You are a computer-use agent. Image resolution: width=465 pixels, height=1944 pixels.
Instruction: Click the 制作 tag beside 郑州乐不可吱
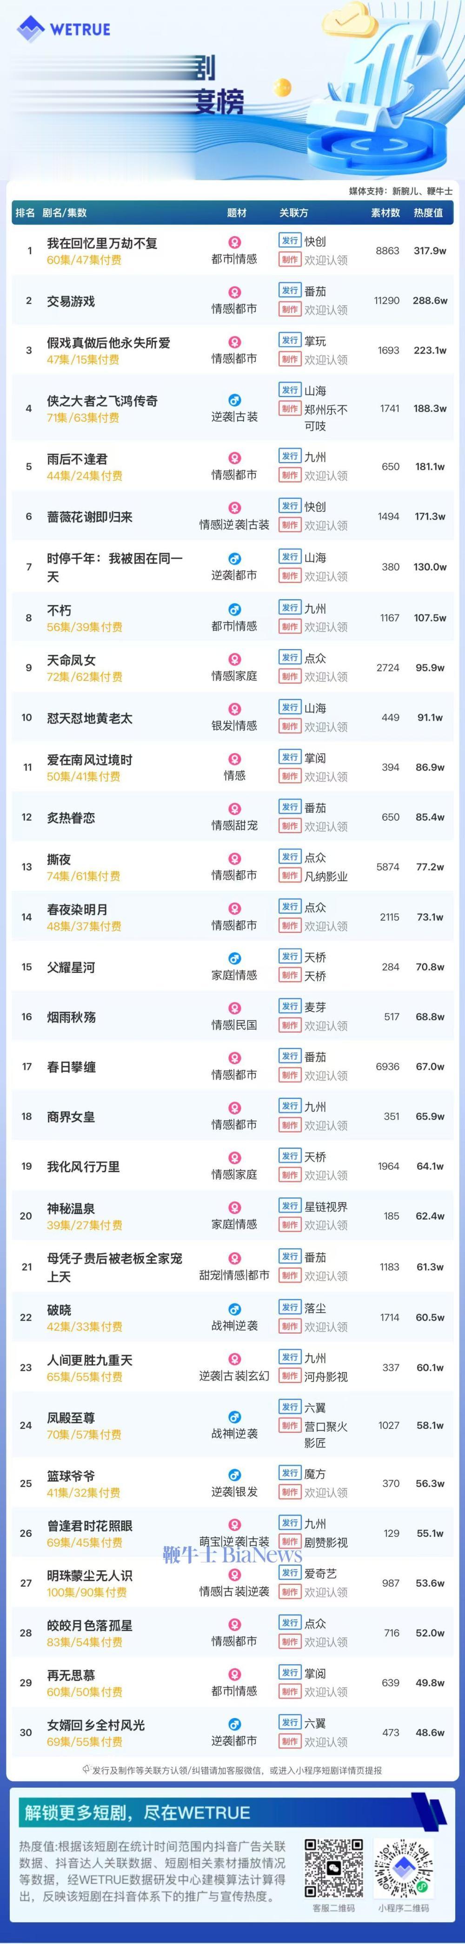click(290, 409)
